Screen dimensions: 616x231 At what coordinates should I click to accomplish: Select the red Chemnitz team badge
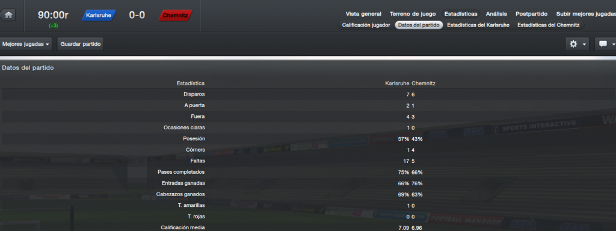point(175,15)
